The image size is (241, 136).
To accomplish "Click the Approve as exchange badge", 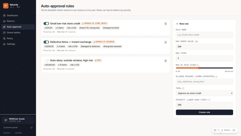I will 104,42.
